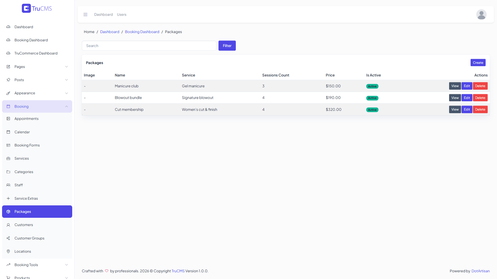Click the Service Extras plus icon
Viewport: 497px width, 279px height.
pyautogui.click(x=8, y=198)
